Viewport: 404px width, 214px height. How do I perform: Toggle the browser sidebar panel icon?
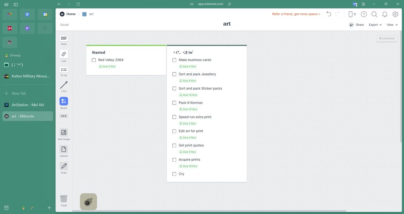[16, 4]
